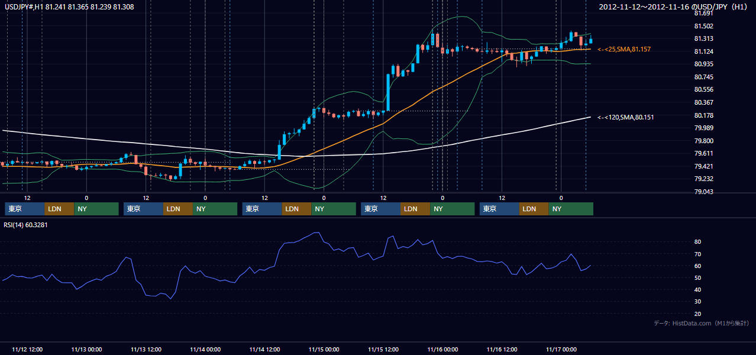Click the 11/14 12:00 date axis label
The width and height of the screenshot is (756, 355).
coord(265,349)
